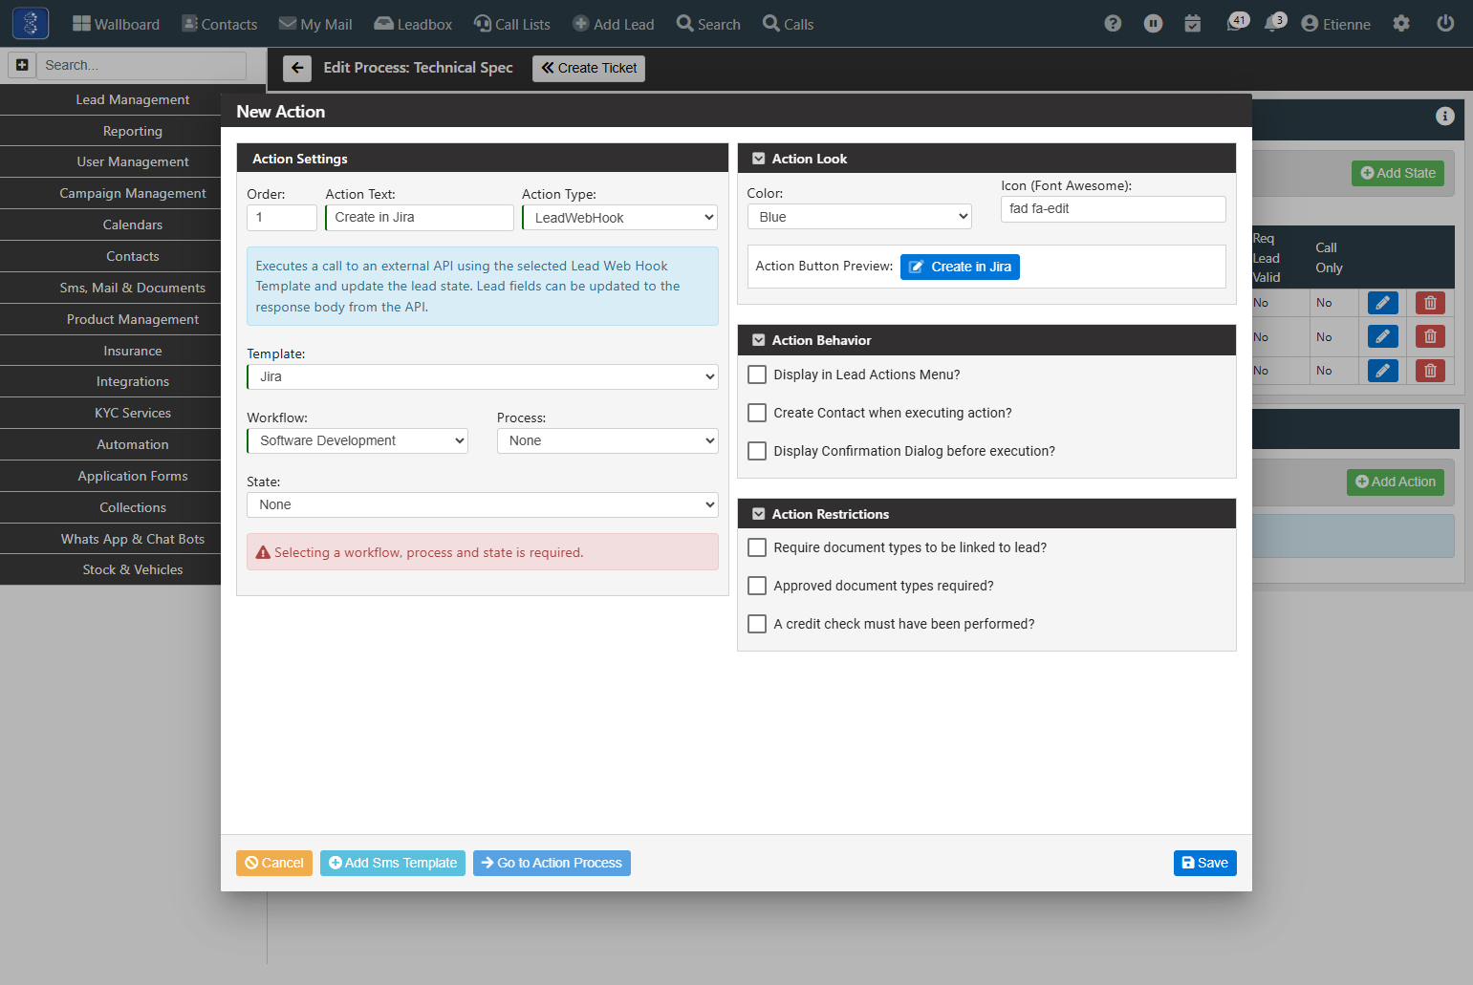Viewport: 1473px width, 985px height.
Task: Click the back arrow beside Edit Process
Action: pos(297,68)
